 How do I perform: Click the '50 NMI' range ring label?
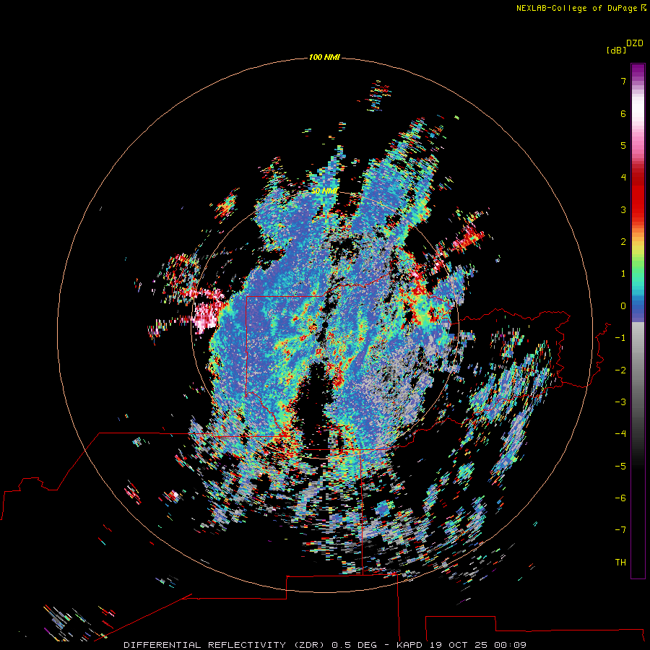pos(324,191)
